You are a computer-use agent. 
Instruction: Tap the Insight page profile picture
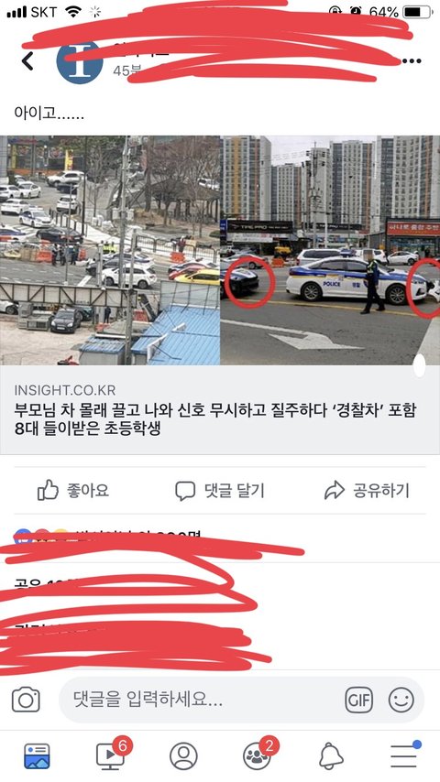coord(80,61)
